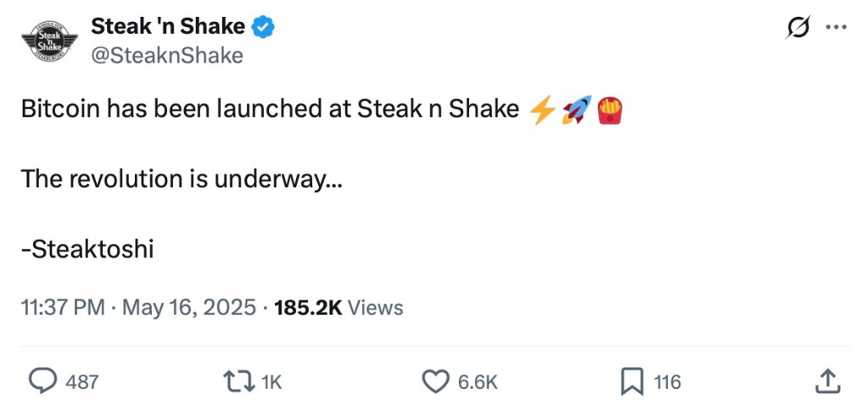Click the "-Steaktoshi" signature line
The image size is (868, 410).
[x=87, y=249]
